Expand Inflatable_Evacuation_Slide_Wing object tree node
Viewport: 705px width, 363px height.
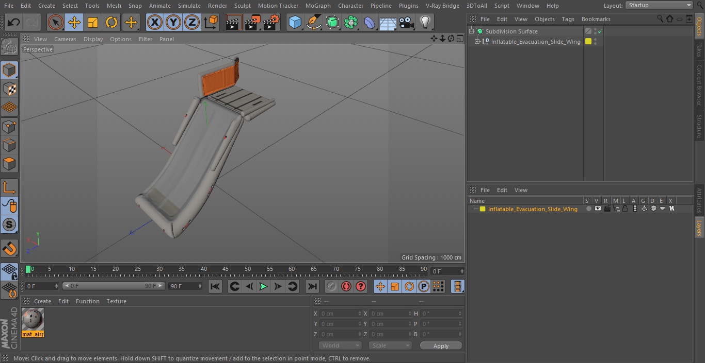pyautogui.click(x=477, y=42)
